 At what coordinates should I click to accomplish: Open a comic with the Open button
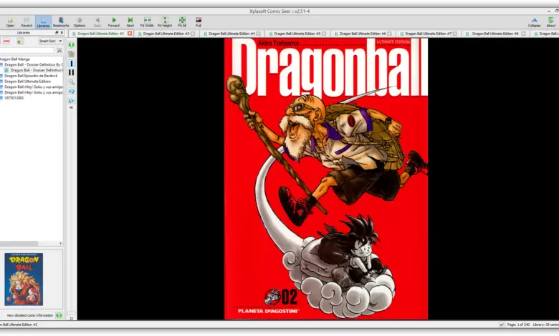click(x=10, y=22)
